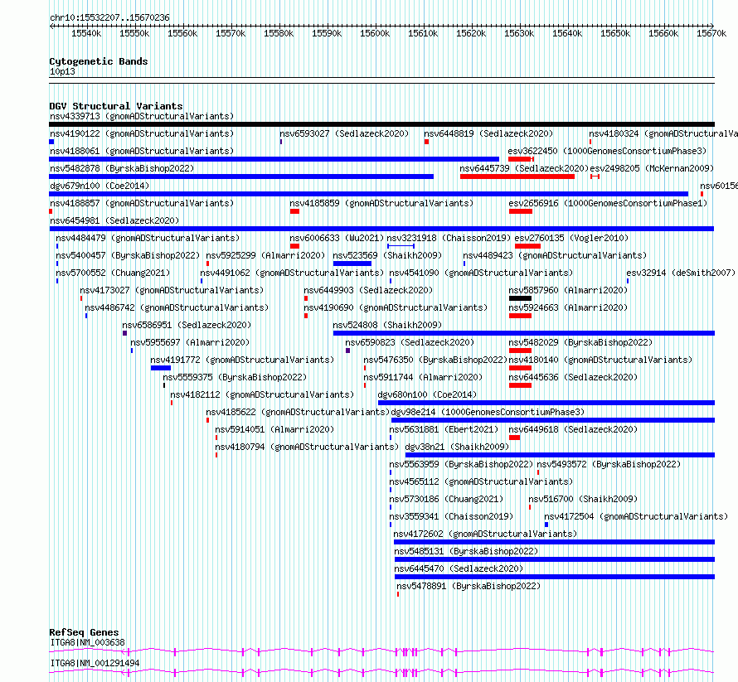738x682 pixels.
Task: Click nsv4191772 variant label
Action: point(242,360)
